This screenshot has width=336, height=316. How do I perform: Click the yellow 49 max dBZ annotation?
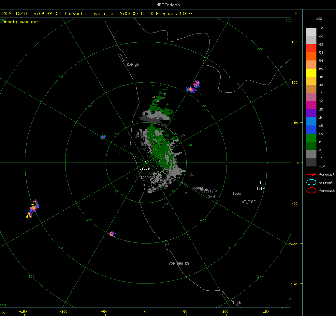(28, 217)
